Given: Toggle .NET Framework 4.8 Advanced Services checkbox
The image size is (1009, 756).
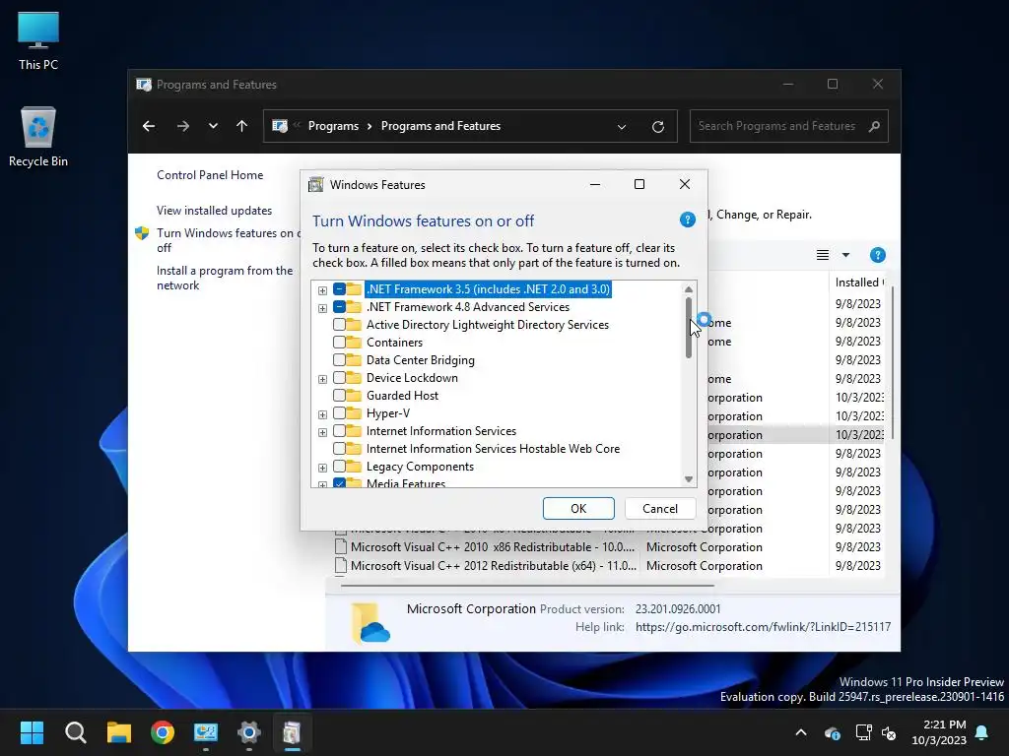Looking at the screenshot, I should [339, 307].
